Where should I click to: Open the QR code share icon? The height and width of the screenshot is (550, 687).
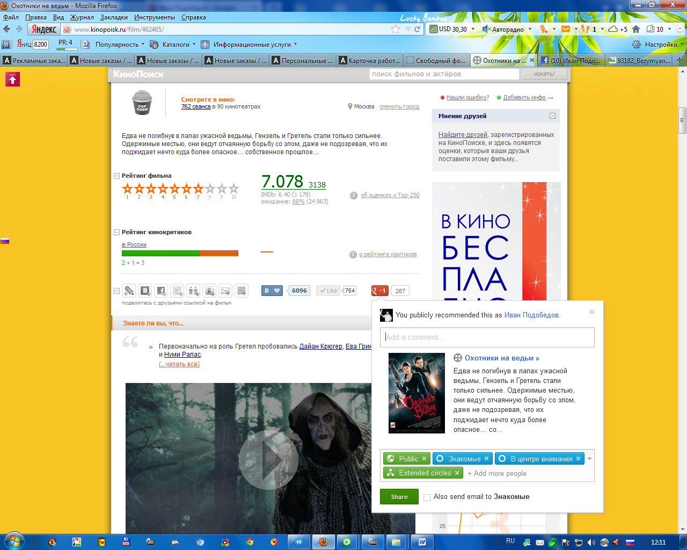(242, 291)
